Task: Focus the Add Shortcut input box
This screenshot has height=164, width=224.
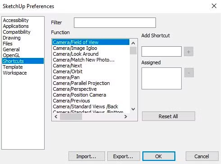Action: pyautogui.click(x=161, y=51)
